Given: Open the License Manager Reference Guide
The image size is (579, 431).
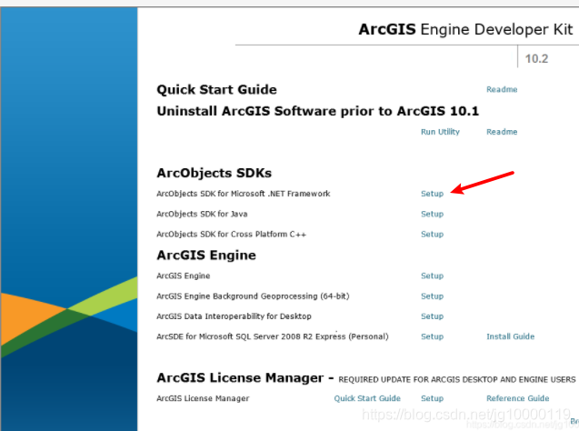Looking at the screenshot, I should (x=518, y=398).
